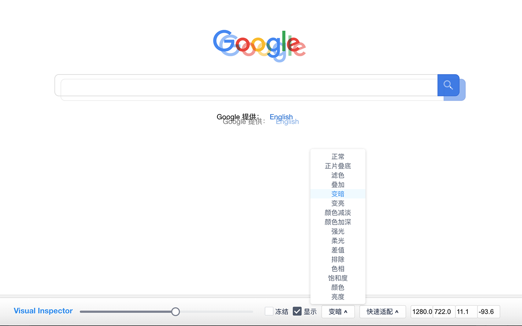This screenshot has height=326, width=522.
Task: Click the 1280.0 width value field
Action: click(422, 311)
